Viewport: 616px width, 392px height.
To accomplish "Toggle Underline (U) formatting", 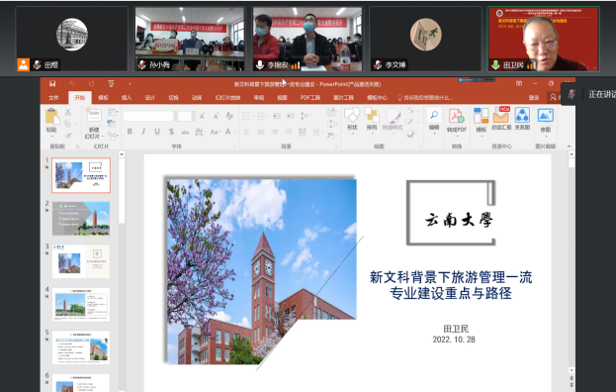I will click(157, 132).
